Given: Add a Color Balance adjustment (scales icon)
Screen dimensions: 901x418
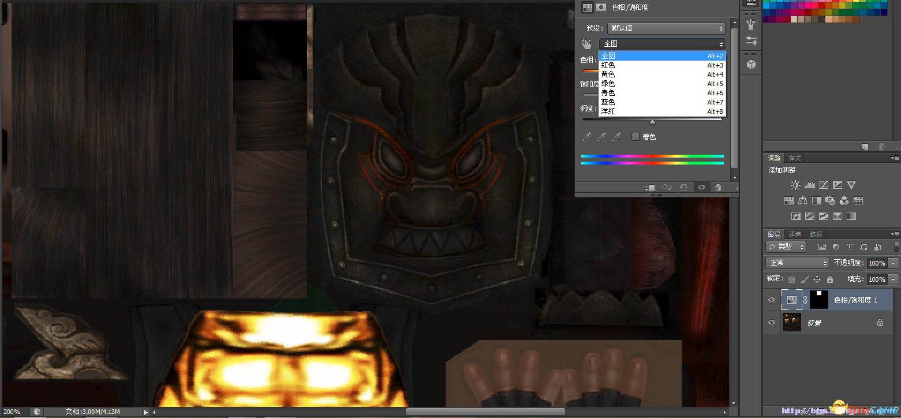Looking at the screenshot, I should 803,201.
